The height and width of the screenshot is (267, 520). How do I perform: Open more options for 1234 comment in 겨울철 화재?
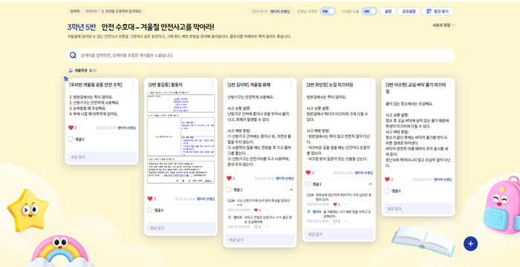tap(267, 210)
